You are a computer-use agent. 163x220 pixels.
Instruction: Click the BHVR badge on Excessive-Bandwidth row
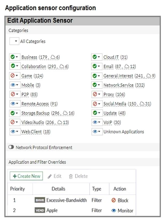[x=40, y=200]
